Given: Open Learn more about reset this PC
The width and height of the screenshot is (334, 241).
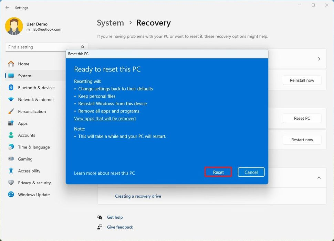Looking at the screenshot, I should tap(104, 173).
